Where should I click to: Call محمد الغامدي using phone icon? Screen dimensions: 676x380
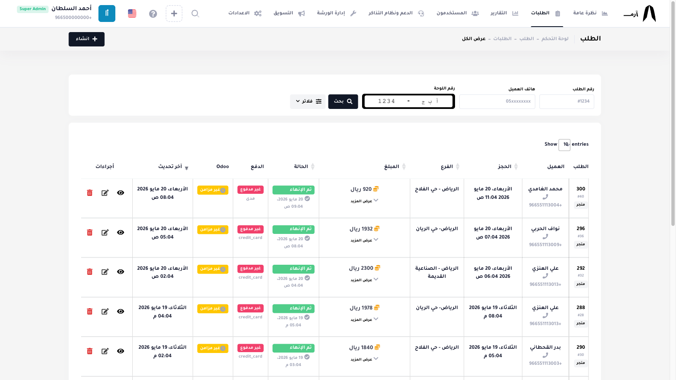coord(545,197)
